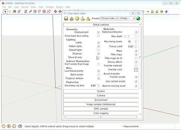The width and height of the screenshot is (181, 130).
Task: Activate the Freehand drawing tool
Action: (49, 12)
